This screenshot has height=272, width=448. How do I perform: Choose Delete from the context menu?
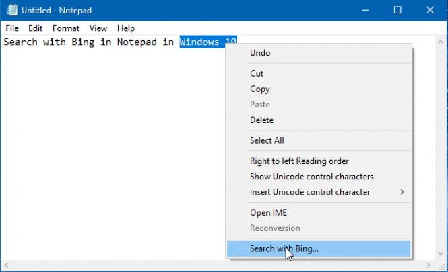[319, 120]
